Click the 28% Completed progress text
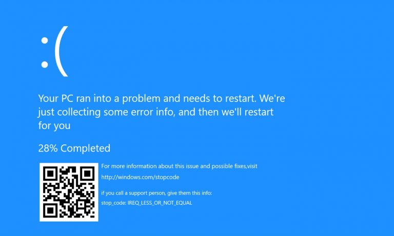394x236 pixels. (74, 148)
